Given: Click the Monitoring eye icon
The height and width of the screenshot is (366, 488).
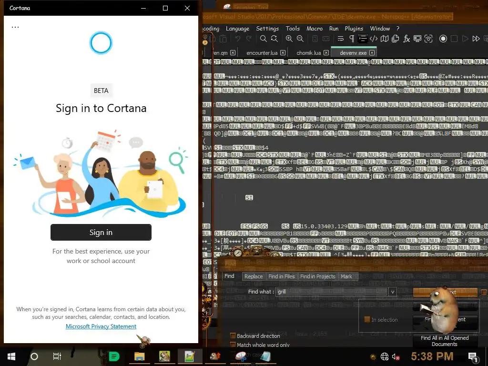Looking at the screenshot, I should (428, 39).
